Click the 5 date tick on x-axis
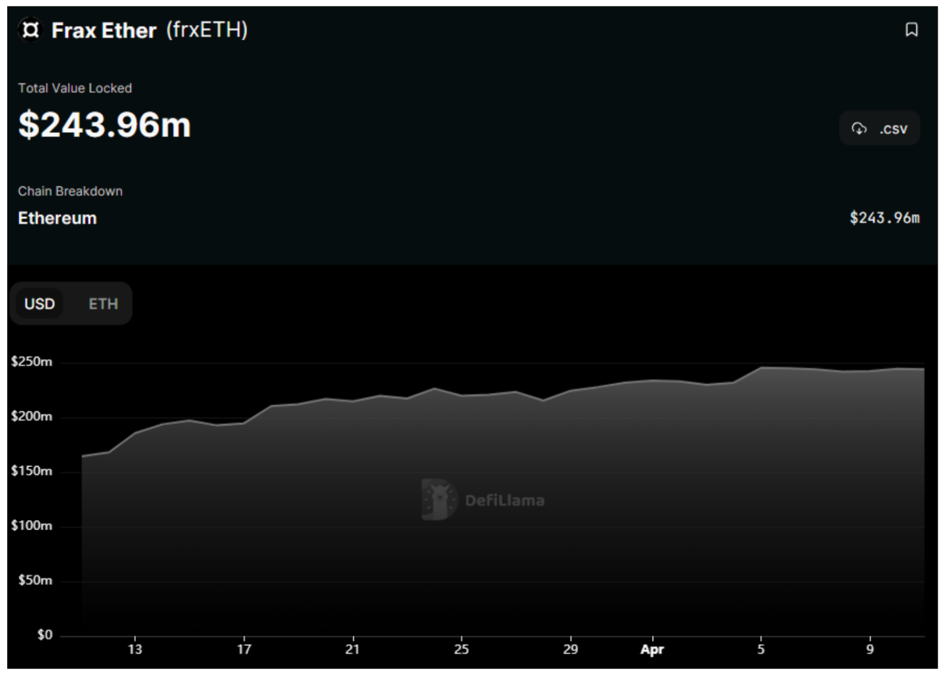 click(761, 649)
